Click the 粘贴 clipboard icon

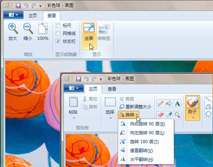coord(73,102)
